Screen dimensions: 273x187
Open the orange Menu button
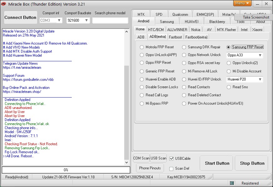242,3
